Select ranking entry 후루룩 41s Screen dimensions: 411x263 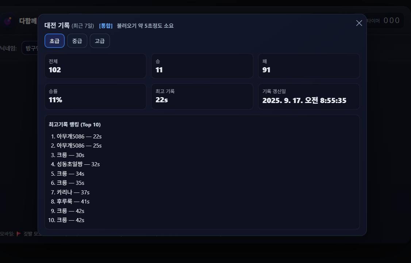[x=70, y=201]
